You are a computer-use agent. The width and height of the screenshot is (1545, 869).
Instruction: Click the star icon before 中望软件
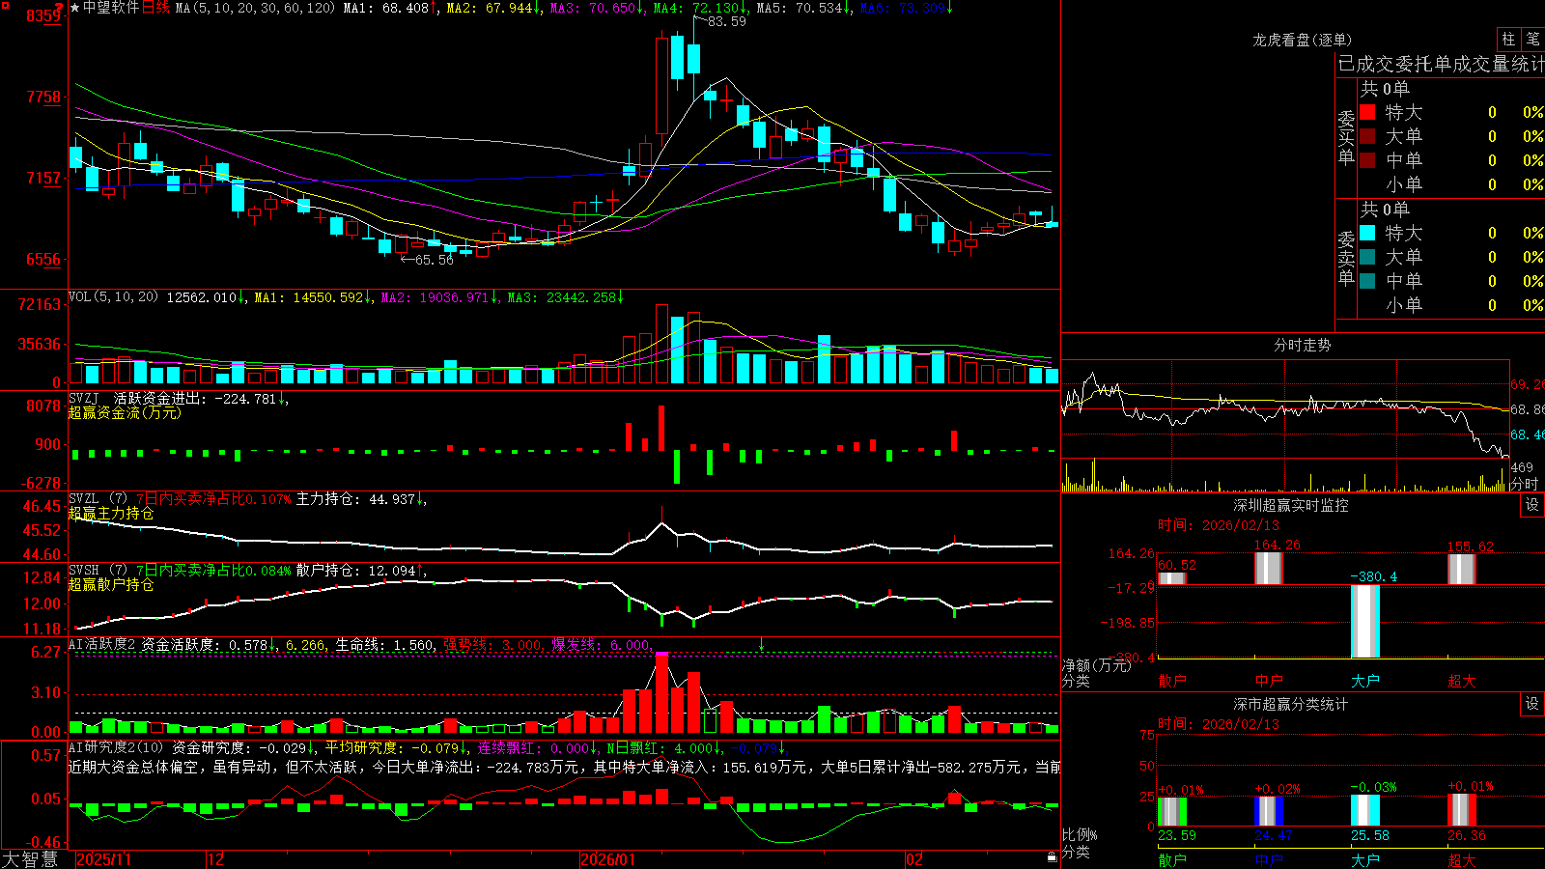point(74,8)
